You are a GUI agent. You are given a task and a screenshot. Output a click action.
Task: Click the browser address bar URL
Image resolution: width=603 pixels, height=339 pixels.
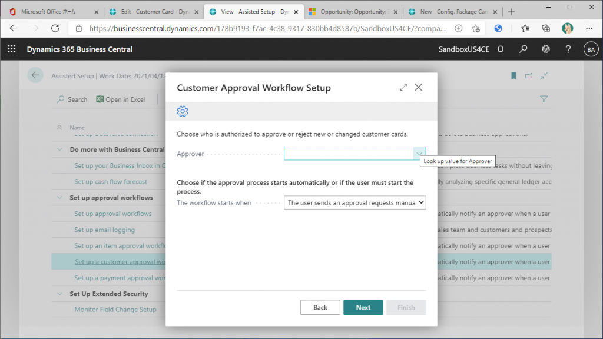267,28
